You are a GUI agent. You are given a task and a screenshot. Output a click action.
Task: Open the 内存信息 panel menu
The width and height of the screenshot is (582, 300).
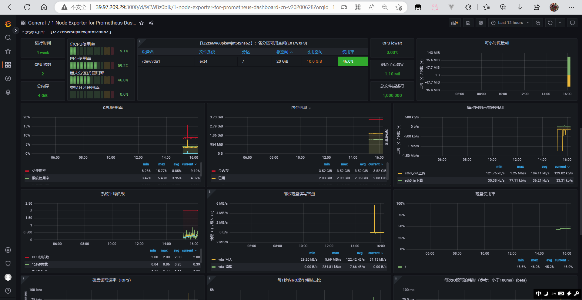click(301, 108)
